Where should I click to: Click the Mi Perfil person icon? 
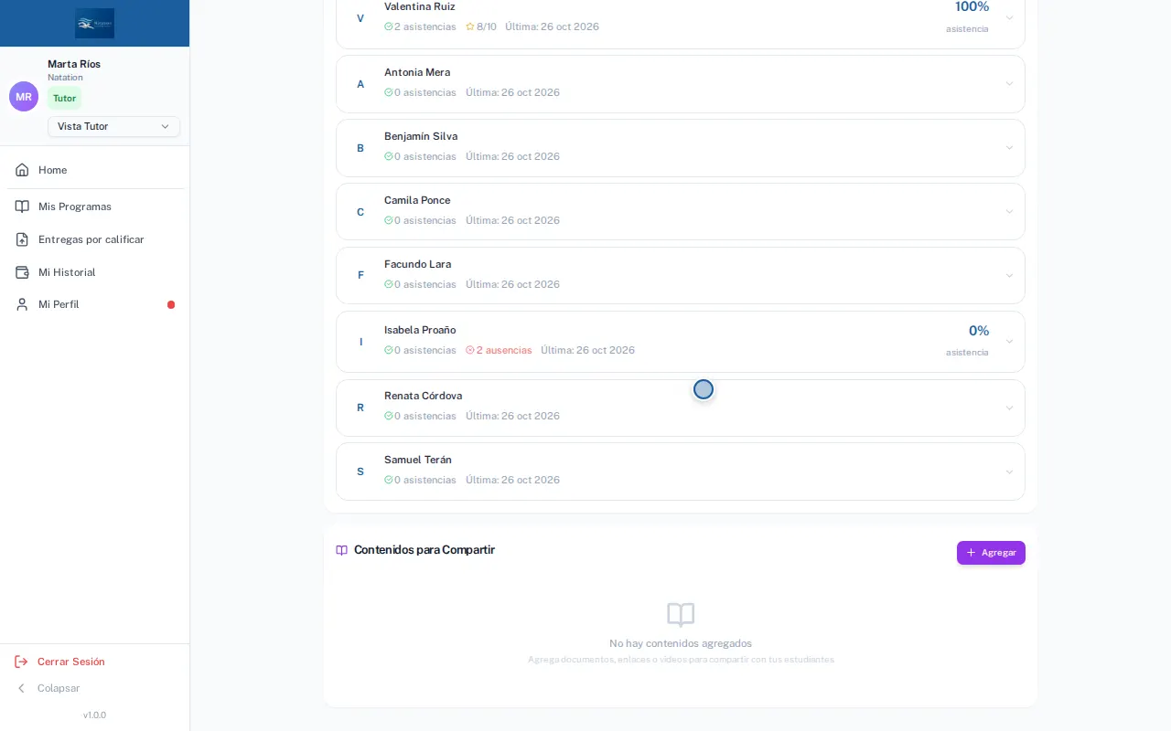pos(22,304)
